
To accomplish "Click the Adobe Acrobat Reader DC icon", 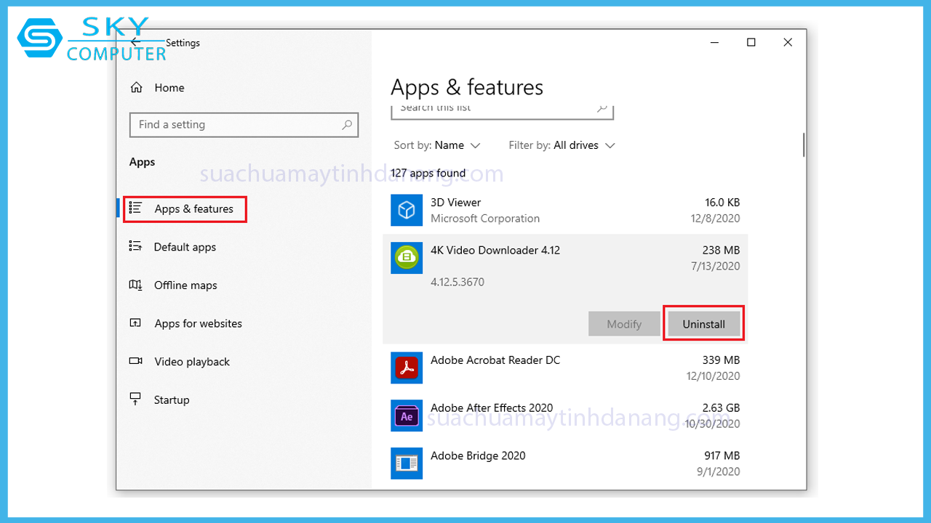I will (406, 368).
